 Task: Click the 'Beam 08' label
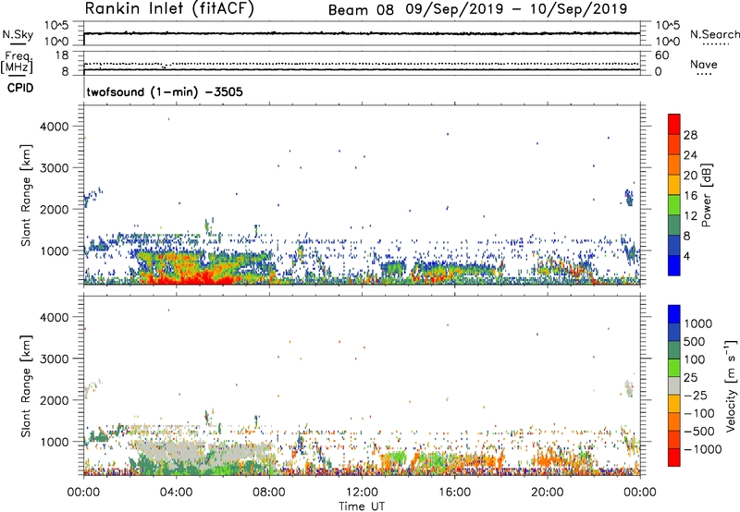coord(361,10)
